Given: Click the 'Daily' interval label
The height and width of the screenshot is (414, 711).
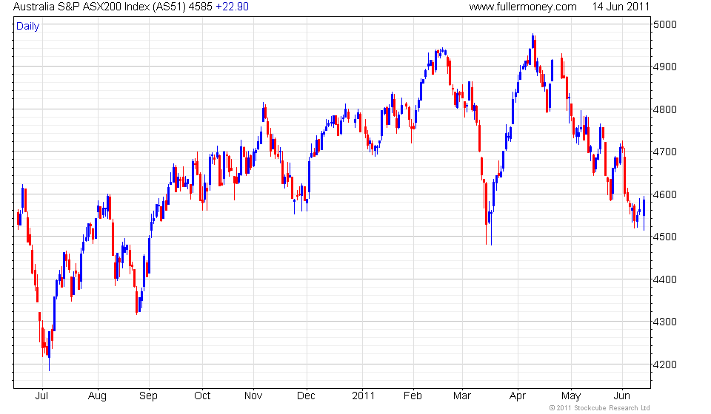Looking at the screenshot, I should (x=27, y=26).
